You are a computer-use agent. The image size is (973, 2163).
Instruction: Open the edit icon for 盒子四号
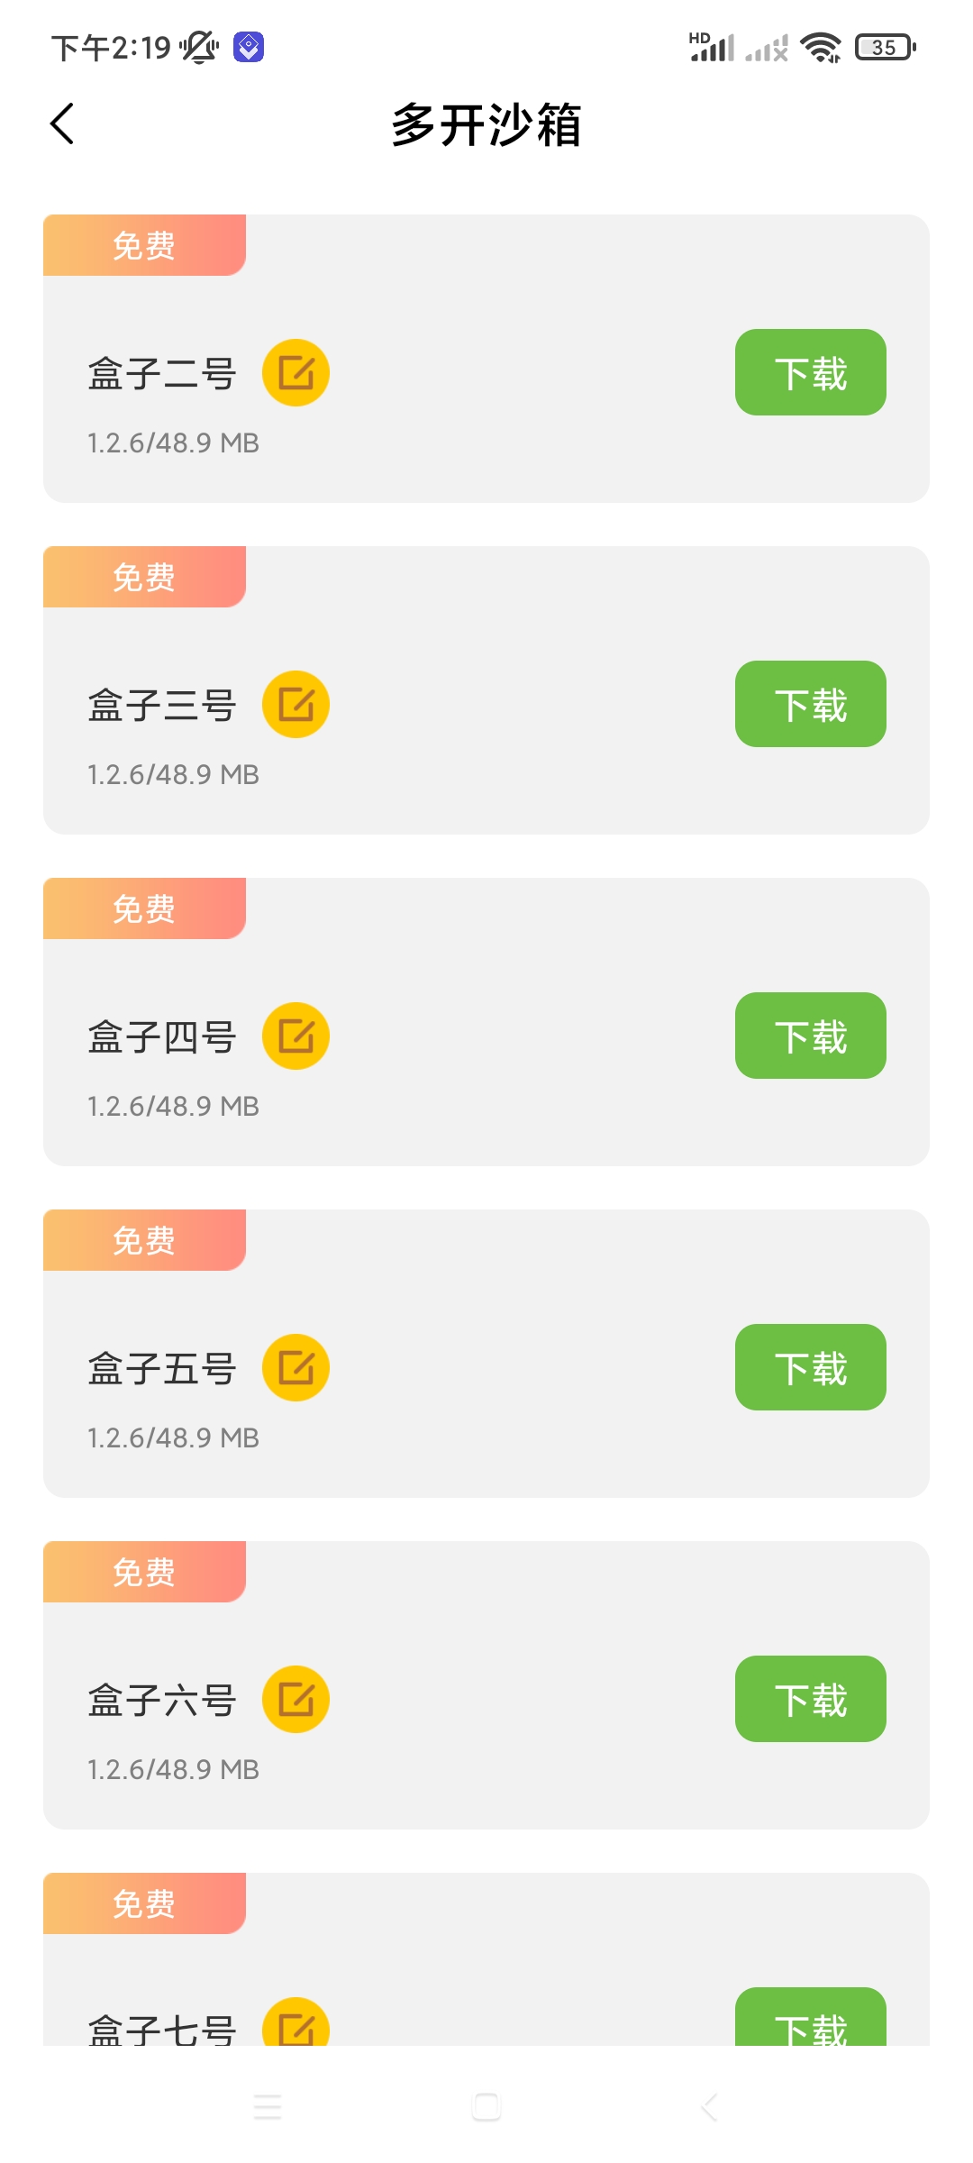tap(296, 1036)
